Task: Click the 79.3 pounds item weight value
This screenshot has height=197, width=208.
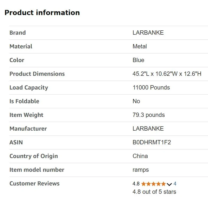Action: pyautogui.click(x=149, y=115)
